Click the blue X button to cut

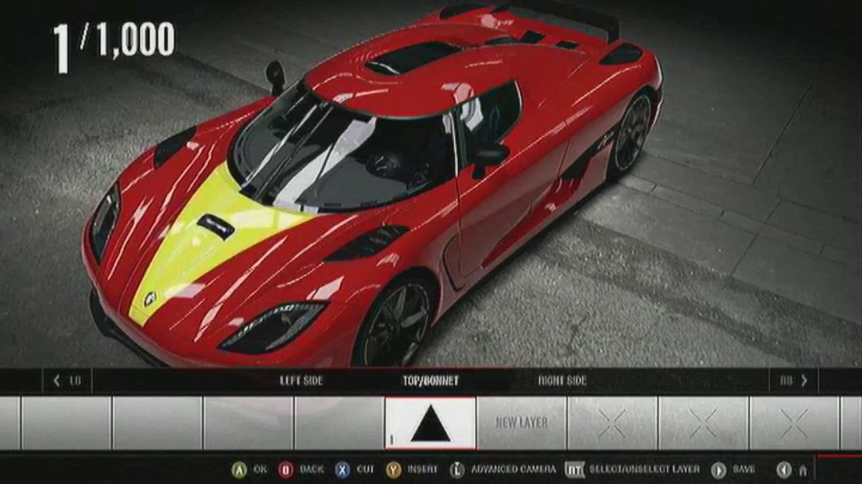coord(343,470)
